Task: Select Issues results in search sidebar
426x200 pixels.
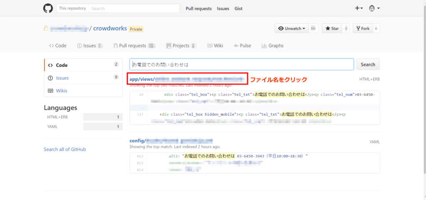Action: pos(83,78)
